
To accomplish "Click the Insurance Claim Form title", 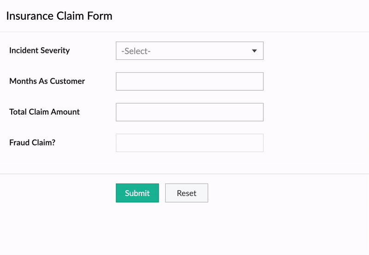I will point(59,16).
